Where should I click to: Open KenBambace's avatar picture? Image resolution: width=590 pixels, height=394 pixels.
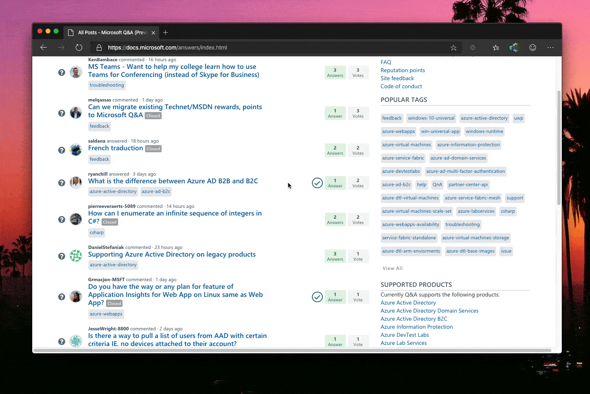pyautogui.click(x=76, y=72)
